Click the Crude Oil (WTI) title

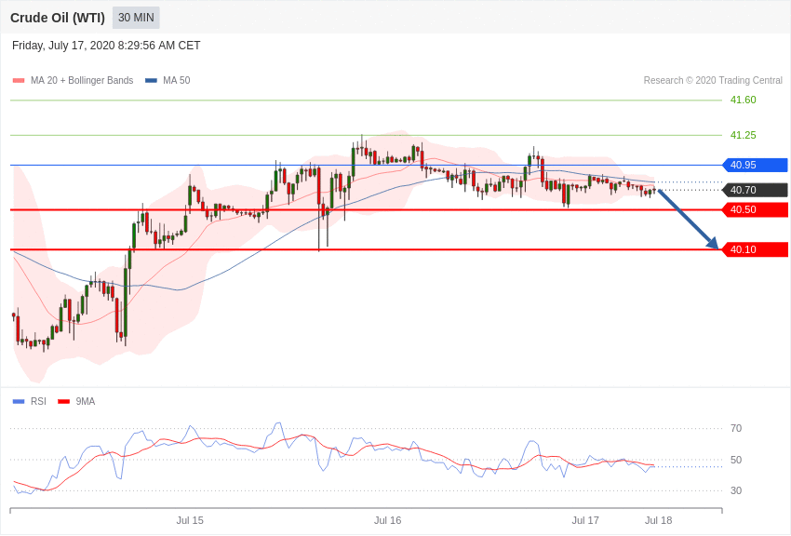coord(58,18)
